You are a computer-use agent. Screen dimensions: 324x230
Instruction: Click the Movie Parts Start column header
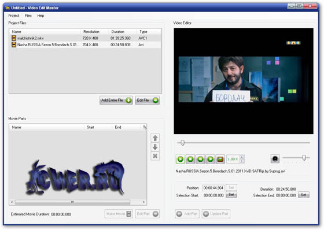click(98, 127)
